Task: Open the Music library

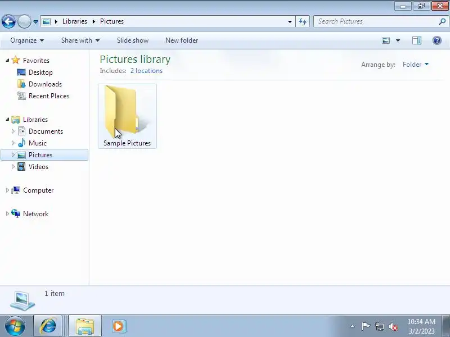Action: 38,143
